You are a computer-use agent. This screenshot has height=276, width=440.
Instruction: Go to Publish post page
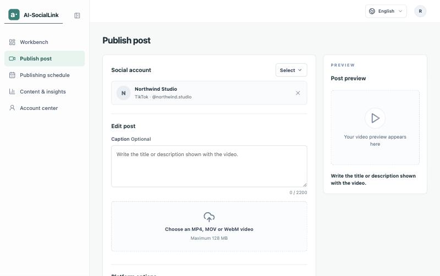[45, 59]
